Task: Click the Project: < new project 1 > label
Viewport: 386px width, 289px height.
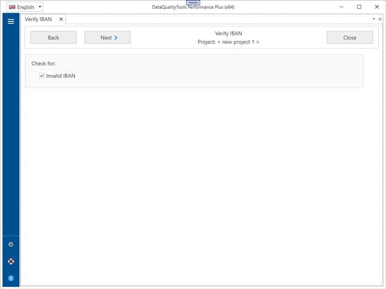Action: (228, 42)
